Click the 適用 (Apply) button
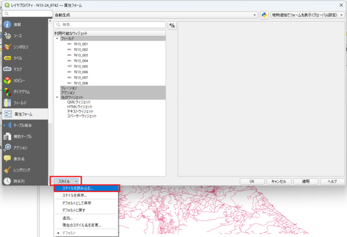The image size is (347, 237). (306, 181)
